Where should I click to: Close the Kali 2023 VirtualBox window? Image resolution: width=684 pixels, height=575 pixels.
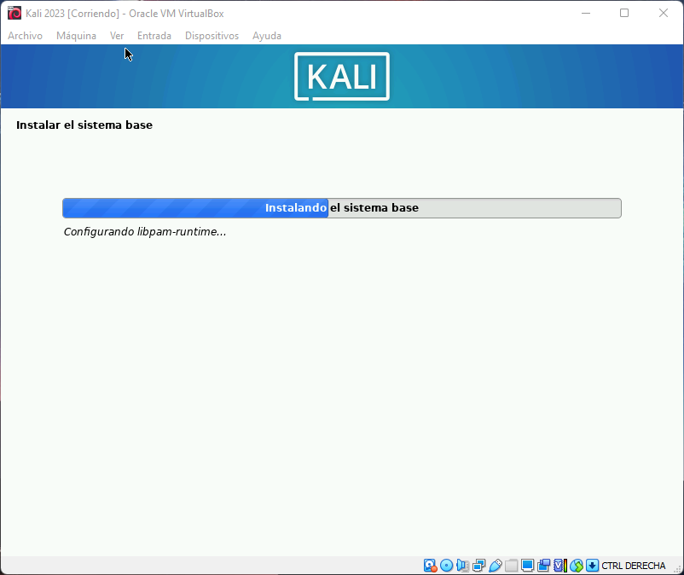(x=664, y=13)
